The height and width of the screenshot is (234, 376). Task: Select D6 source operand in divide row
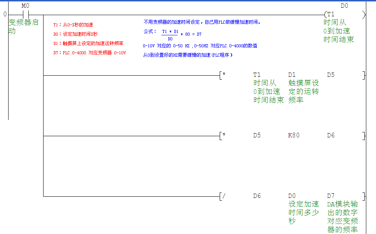pos(257,196)
